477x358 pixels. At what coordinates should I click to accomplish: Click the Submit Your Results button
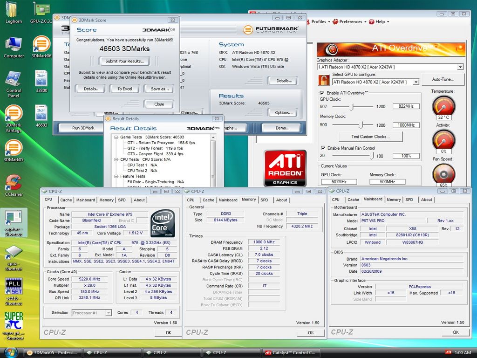[x=125, y=61]
